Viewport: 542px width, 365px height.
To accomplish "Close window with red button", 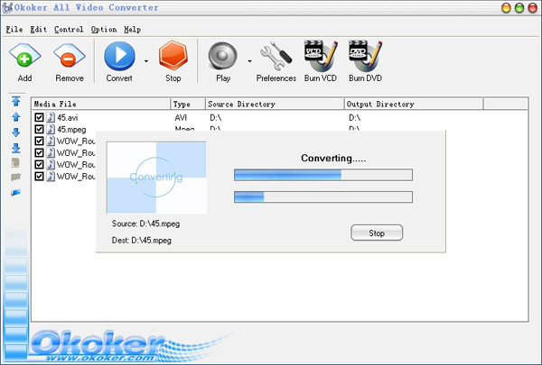I will point(533,8).
